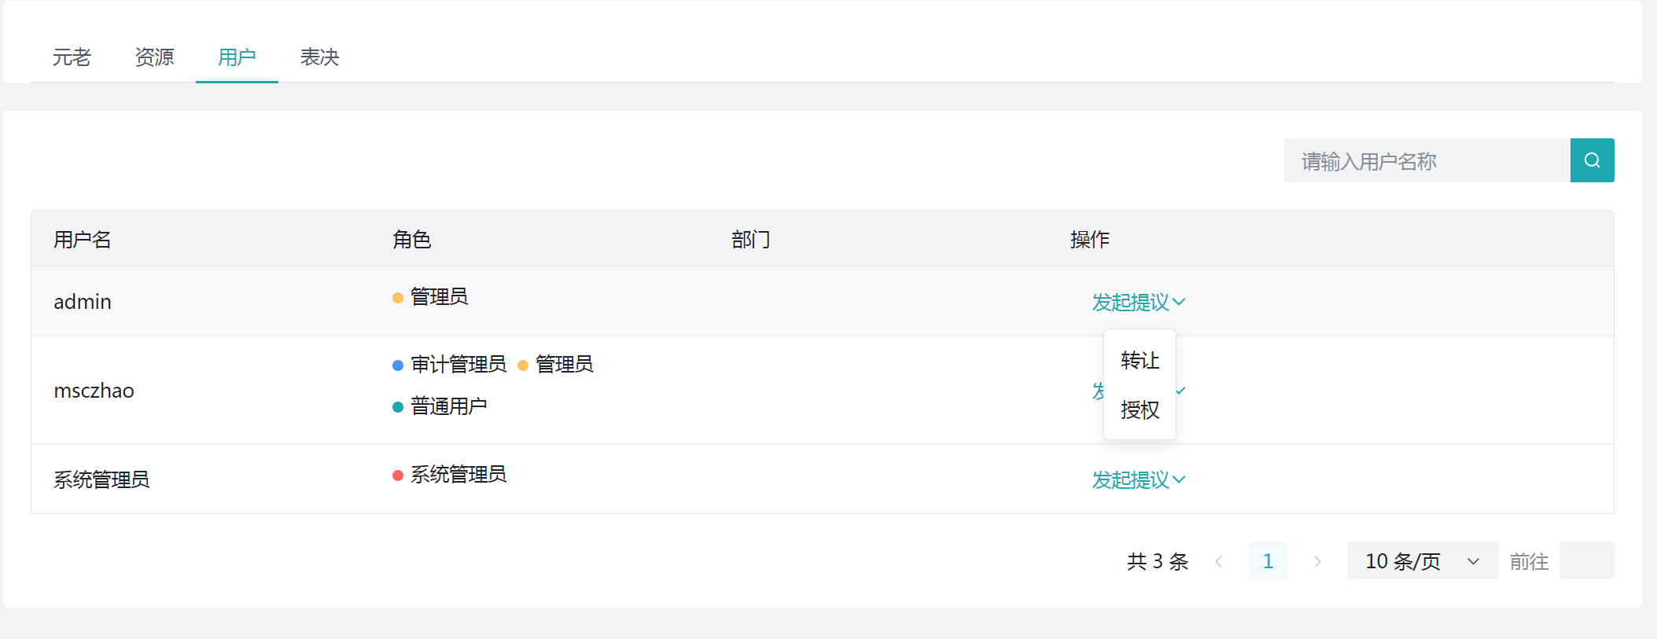This screenshot has height=639, width=1657.
Task: Select 转让 from the dropdown menu
Action: coord(1140,361)
